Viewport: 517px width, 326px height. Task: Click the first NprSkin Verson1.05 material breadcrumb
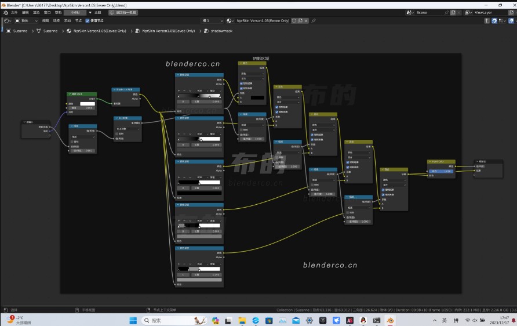pyautogui.click(x=96, y=31)
